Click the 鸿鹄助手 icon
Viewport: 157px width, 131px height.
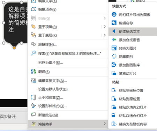pos(33,124)
